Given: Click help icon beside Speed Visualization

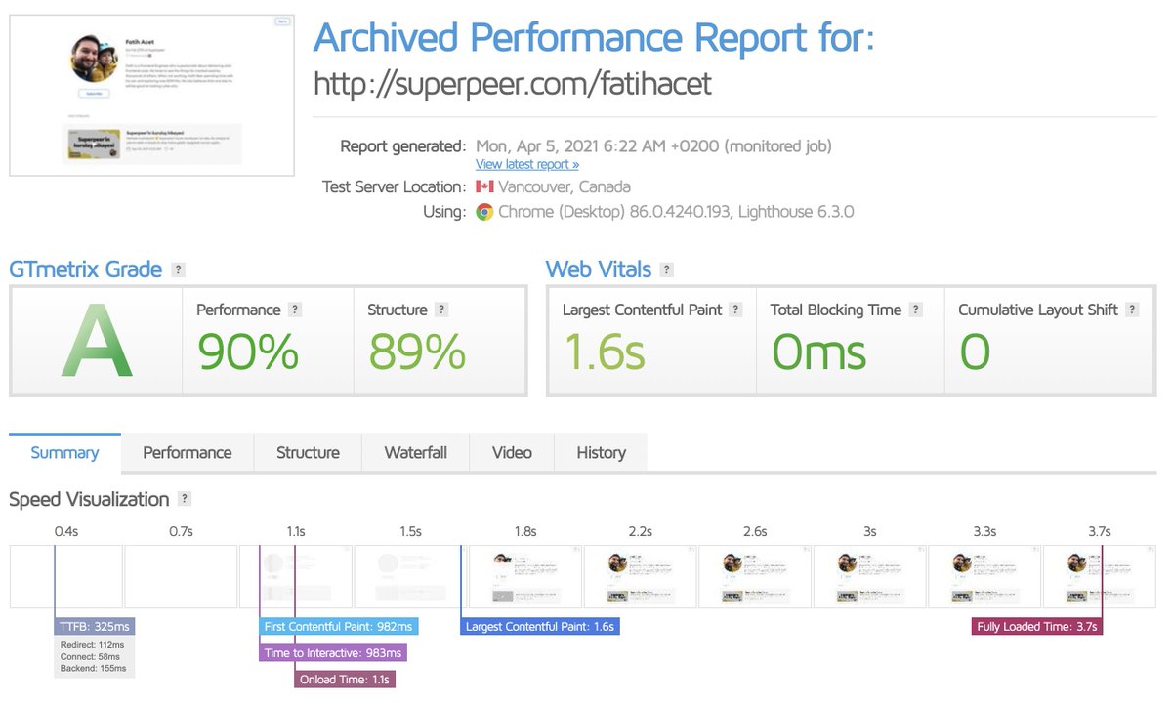Looking at the screenshot, I should (x=184, y=499).
